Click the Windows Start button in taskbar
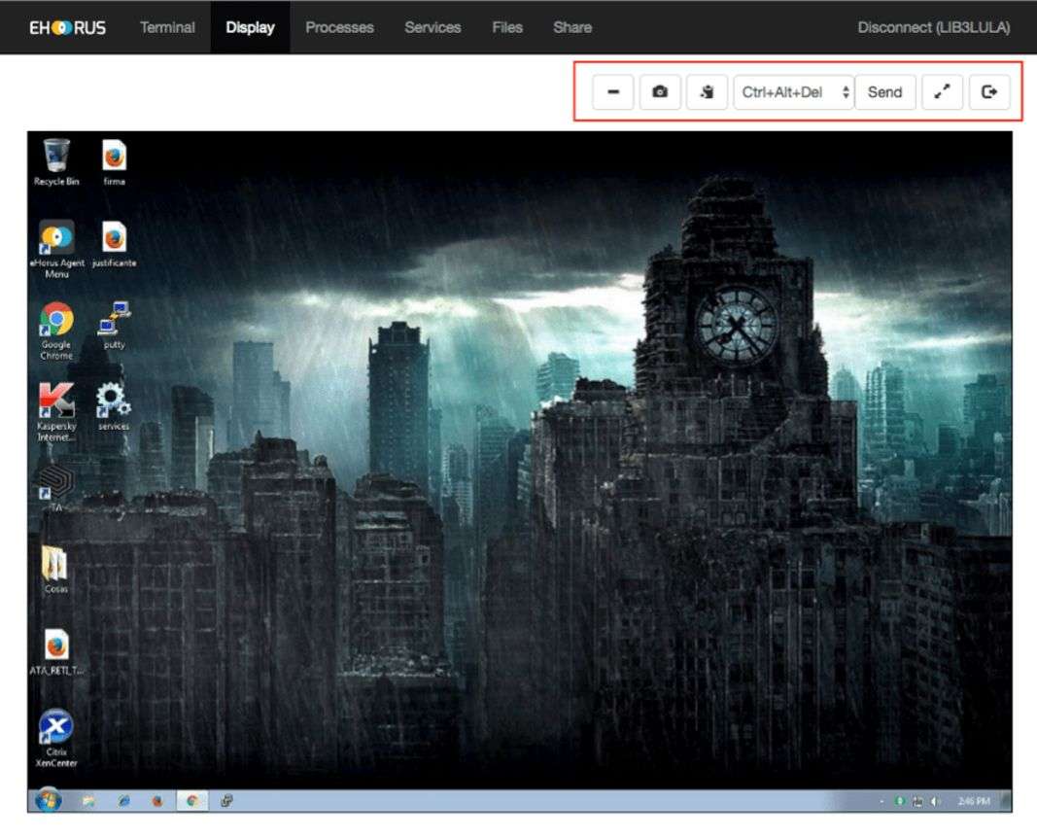Viewport: 1037px width, 837px height. point(48,800)
